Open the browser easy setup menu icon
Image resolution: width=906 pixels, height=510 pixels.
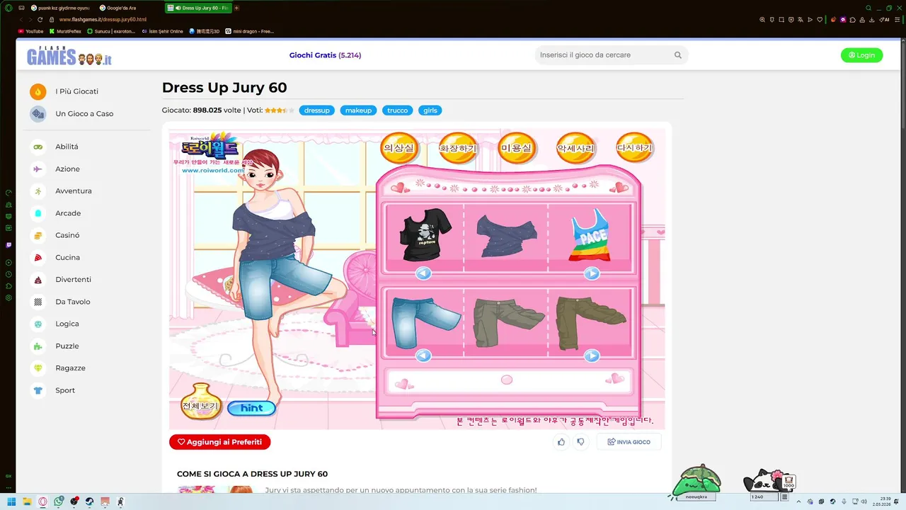(896, 20)
